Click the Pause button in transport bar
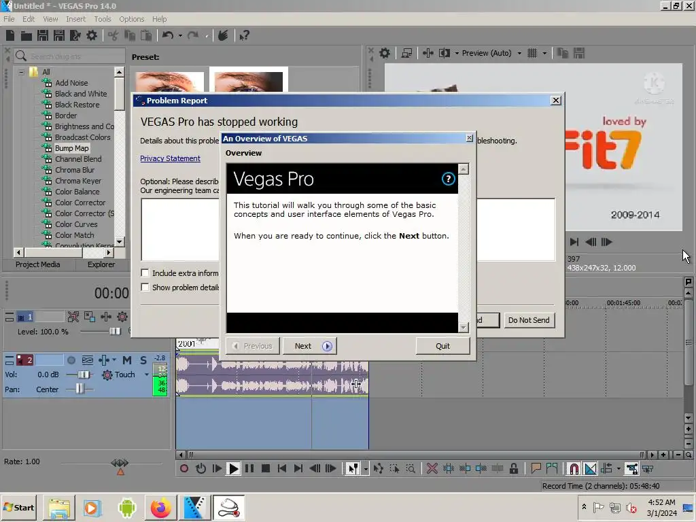 (x=249, y=468)
